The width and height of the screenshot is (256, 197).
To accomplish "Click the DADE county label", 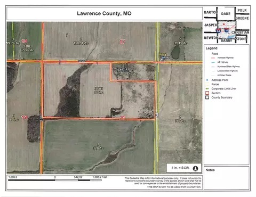I will click(226, 14).
